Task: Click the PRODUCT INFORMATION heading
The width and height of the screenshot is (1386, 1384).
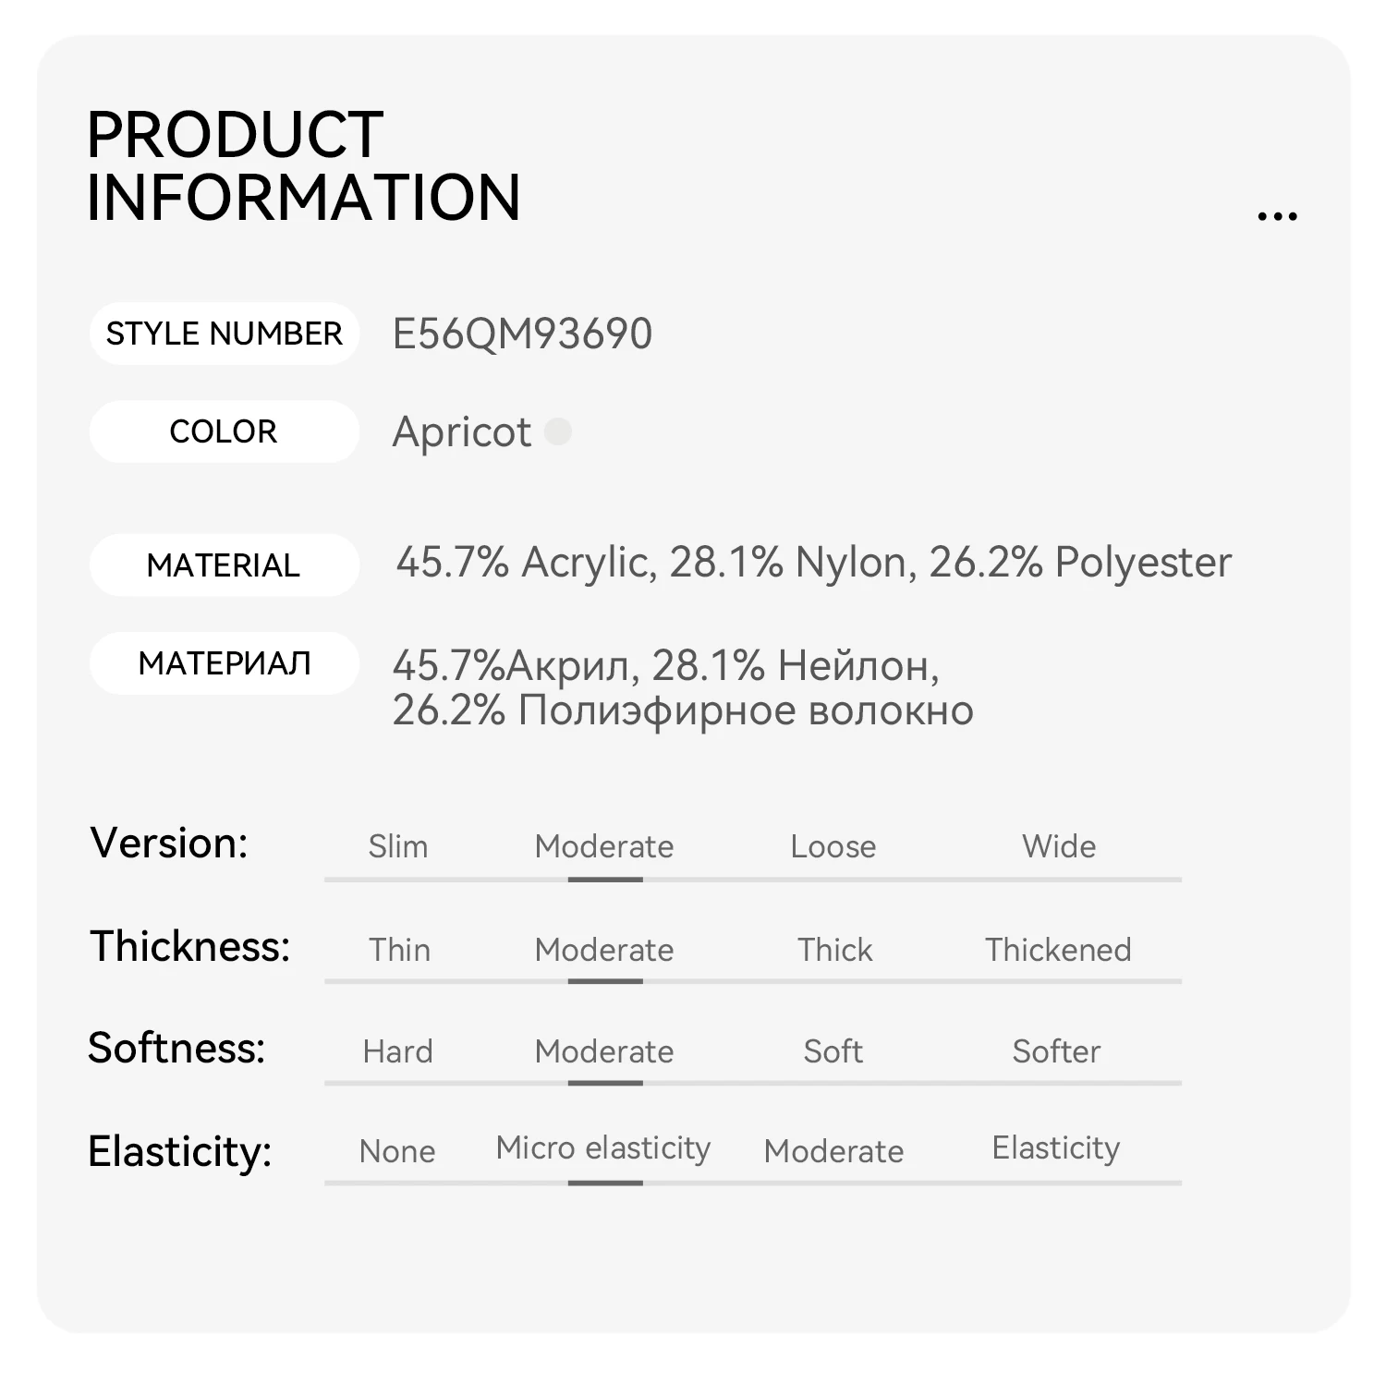Action: point(303,166)
